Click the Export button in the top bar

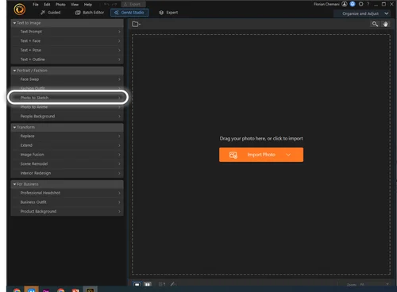point(133,4)
